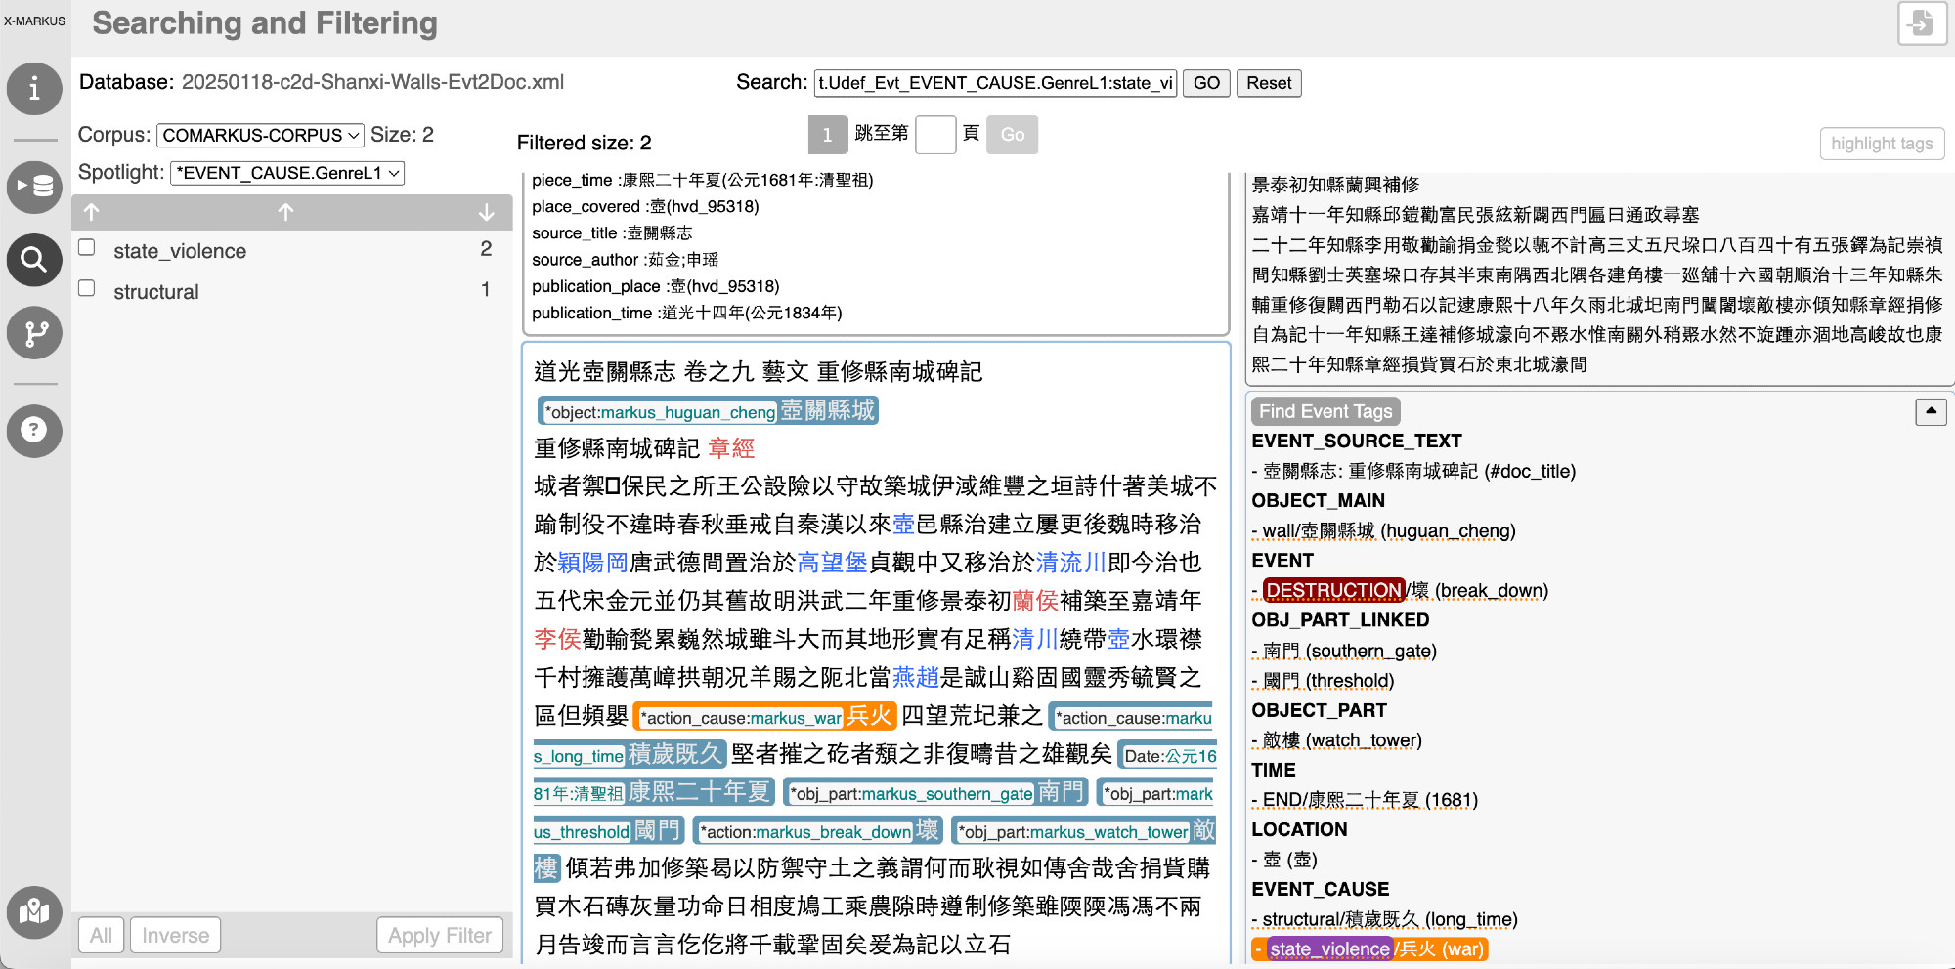This screenshot has height=969, width=1955.
Task: Click the X-MARKUS logo text
Action: point(34,21)
